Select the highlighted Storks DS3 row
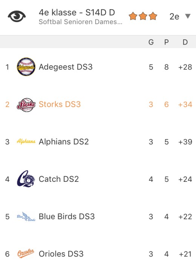The image size is (196, 270). pyautogui.click(x=98, y=104)
